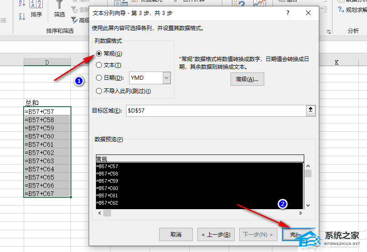
Task: Select the 文本(T) text format radio button
Action: 99,66
